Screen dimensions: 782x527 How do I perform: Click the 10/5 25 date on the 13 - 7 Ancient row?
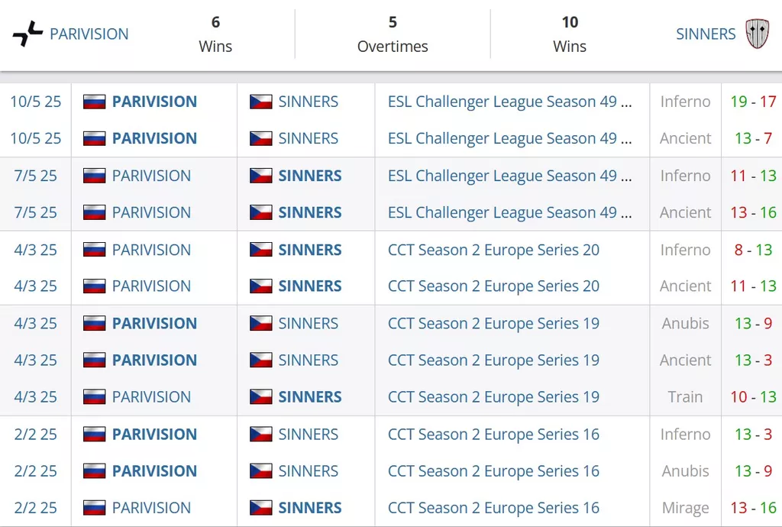coord(36,138)
